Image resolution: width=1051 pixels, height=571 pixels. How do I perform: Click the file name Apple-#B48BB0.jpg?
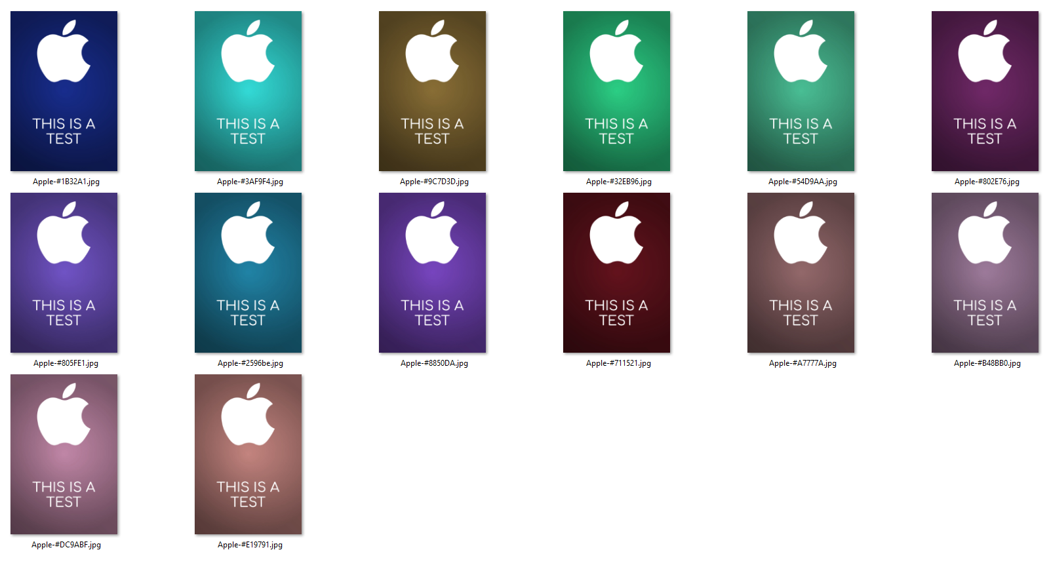[987, 363]
